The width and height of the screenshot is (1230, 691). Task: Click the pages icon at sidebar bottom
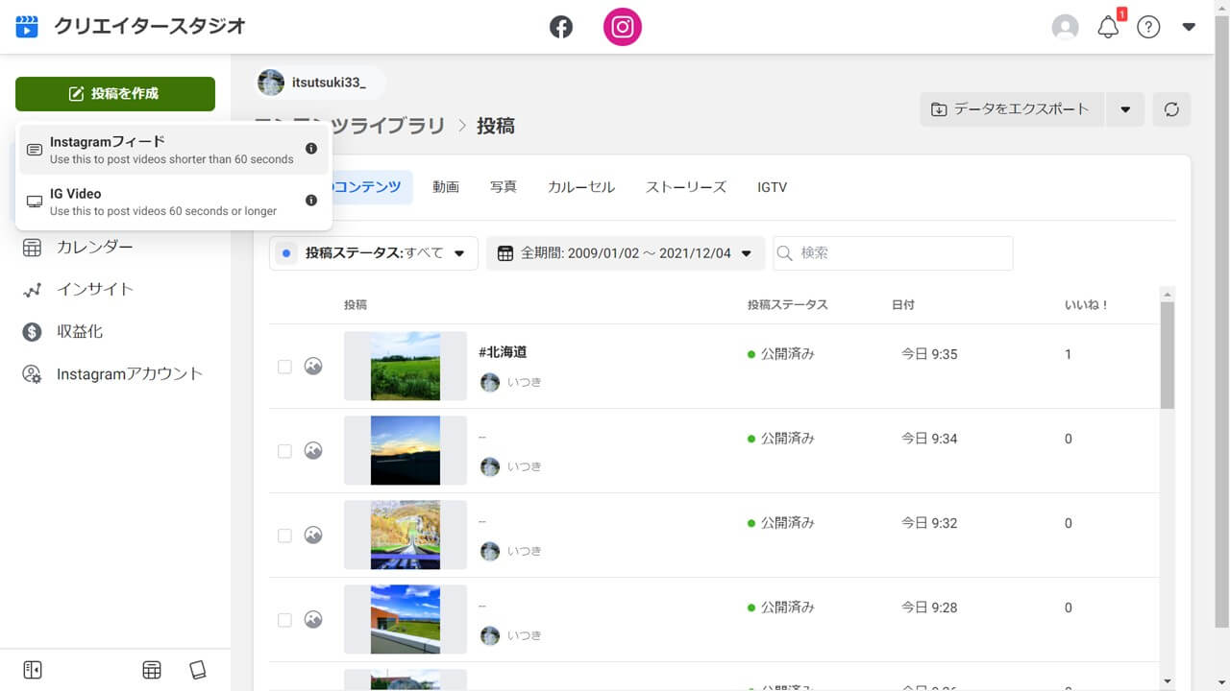(x=198, y=670)
